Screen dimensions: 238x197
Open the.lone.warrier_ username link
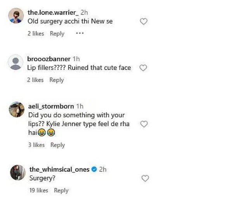tap(53, 13)
